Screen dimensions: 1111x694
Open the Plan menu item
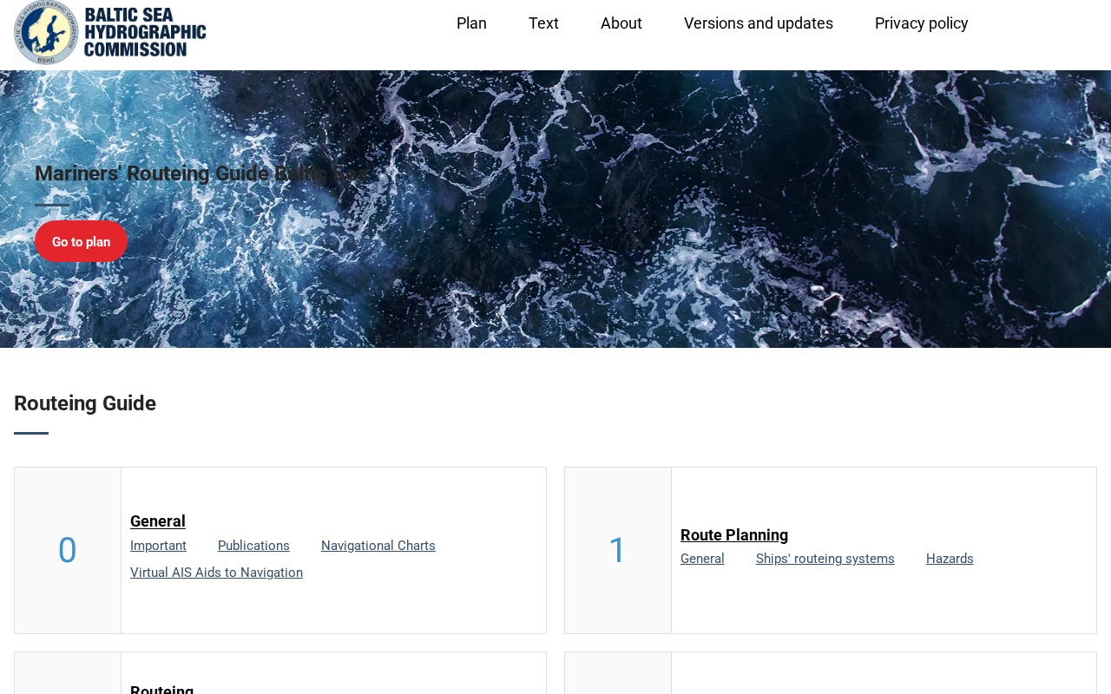tap(471, 23)
